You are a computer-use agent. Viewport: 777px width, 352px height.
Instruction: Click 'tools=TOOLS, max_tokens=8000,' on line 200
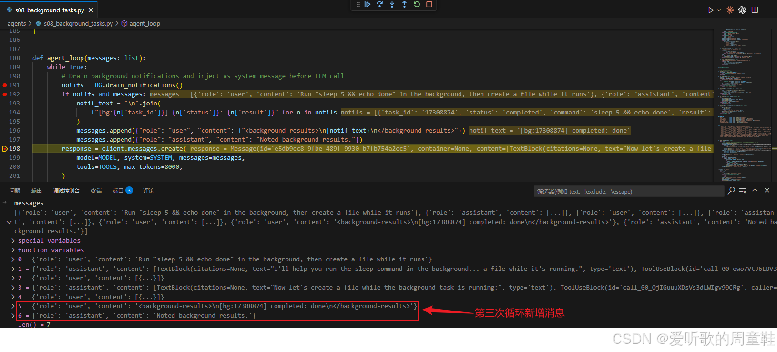(130, 167)
